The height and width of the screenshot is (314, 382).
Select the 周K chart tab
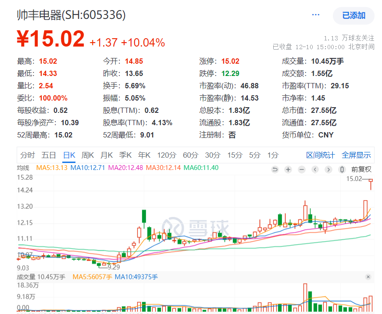pos(88,155)
